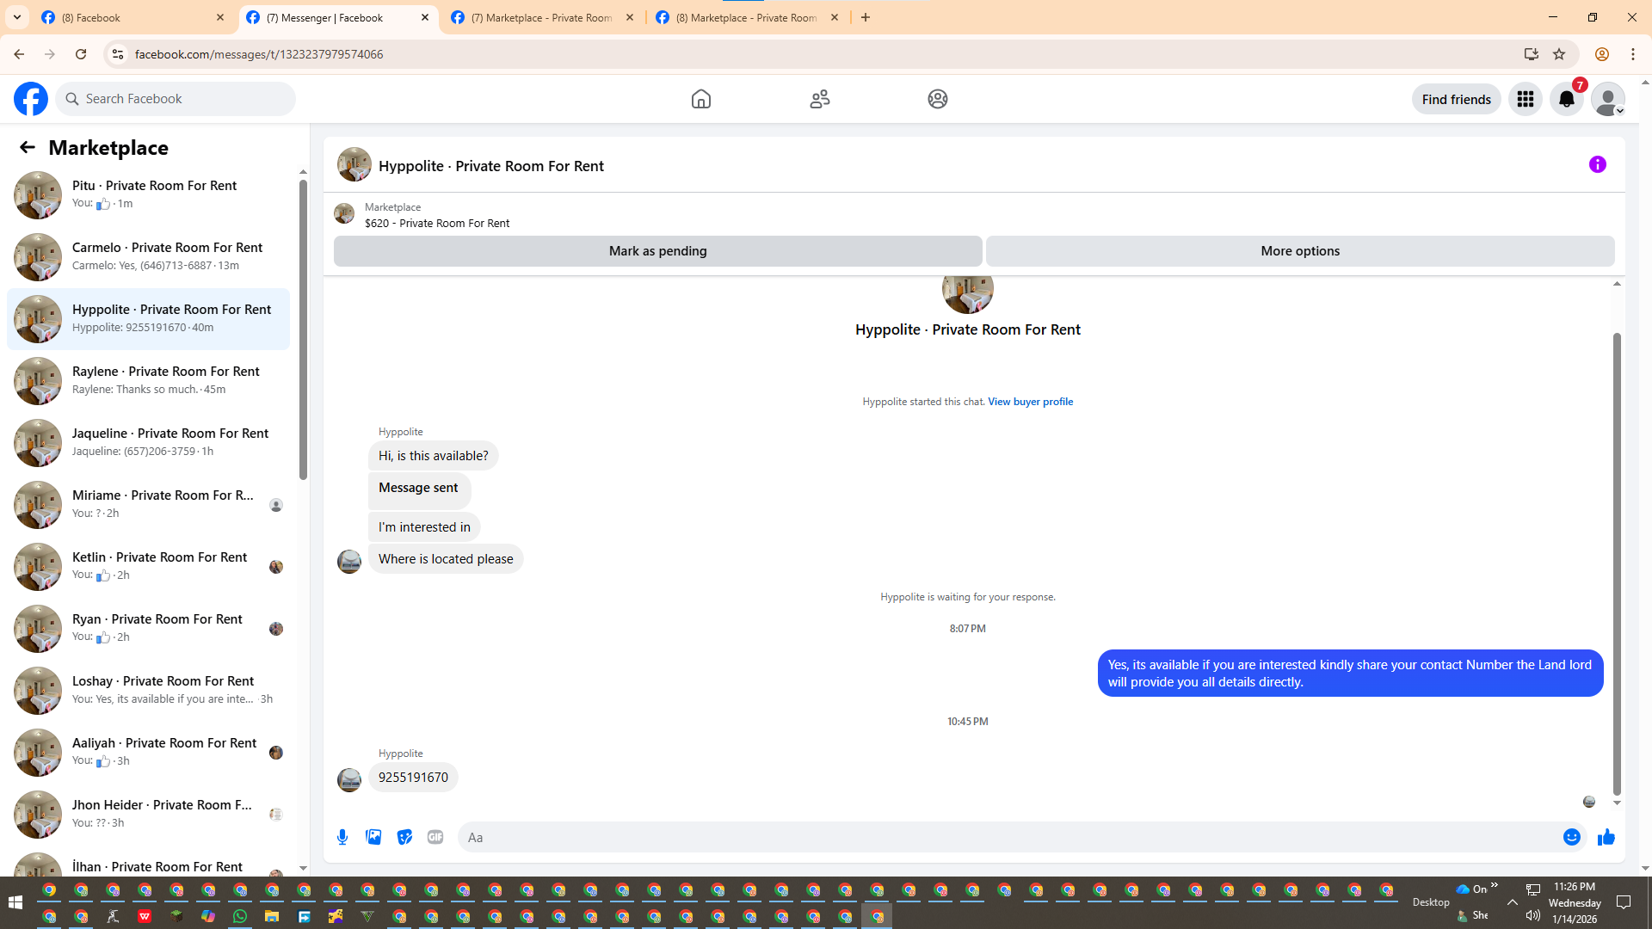Open Facebook notifications bell
This screenshot has height=929, width=1652.
tap(1566, 99)
